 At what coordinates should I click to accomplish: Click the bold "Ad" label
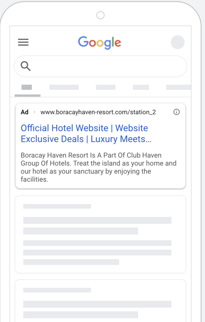point(25,112)
